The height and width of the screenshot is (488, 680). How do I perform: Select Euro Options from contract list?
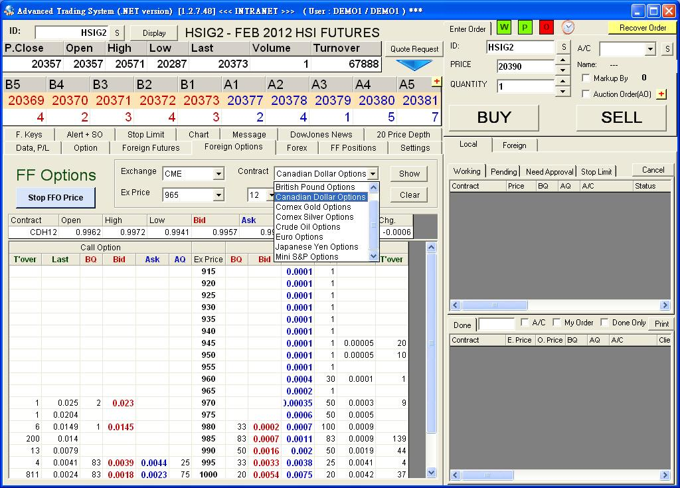pos(299,237)
